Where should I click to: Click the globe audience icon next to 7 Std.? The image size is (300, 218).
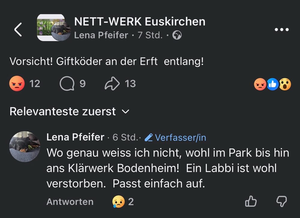point(176,35)
